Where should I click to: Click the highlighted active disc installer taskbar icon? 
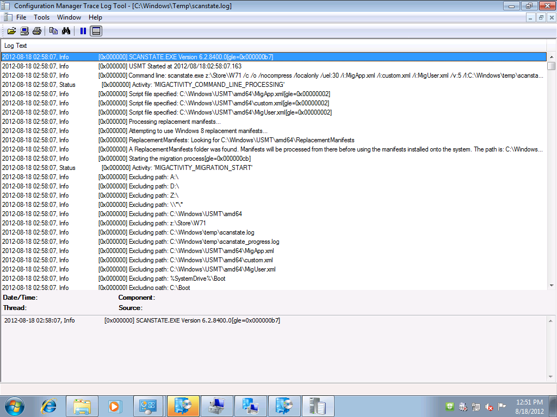[x=183, y=406]
